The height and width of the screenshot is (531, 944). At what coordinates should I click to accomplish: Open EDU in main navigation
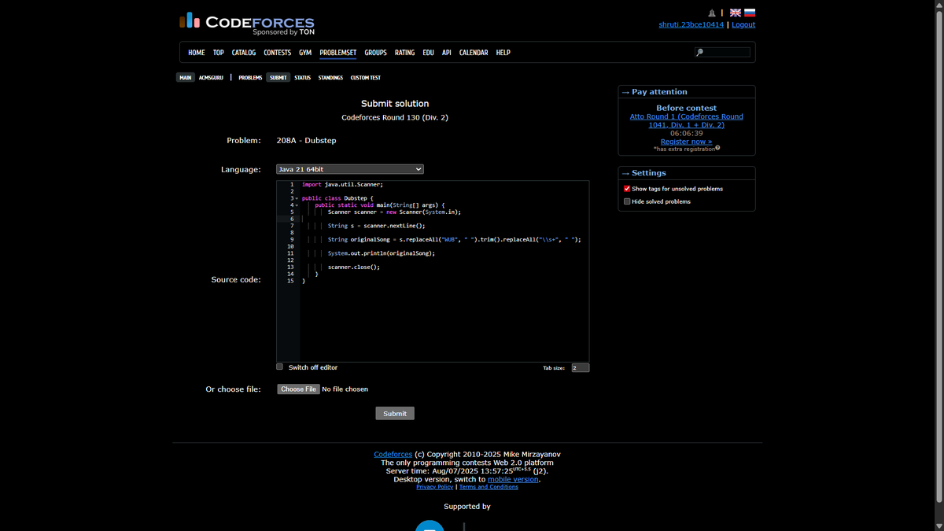[x=428, y=53]
